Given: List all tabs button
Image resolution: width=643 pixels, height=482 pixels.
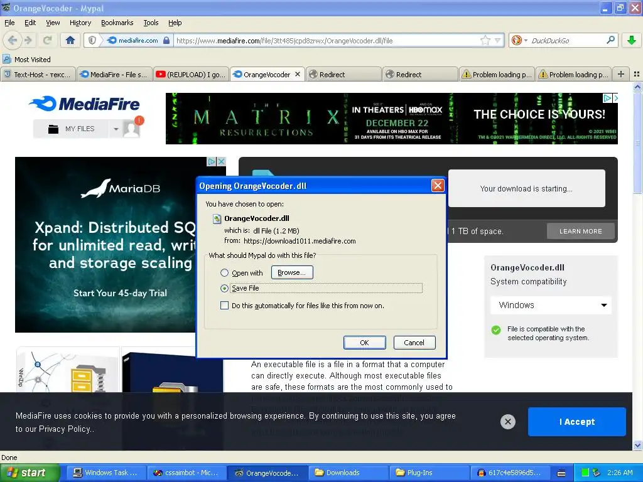Looking at the screenshot, I should [637, 74].
